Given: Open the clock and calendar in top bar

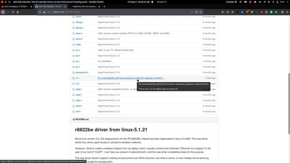Looking at the screenshot, I should [139, 2].
